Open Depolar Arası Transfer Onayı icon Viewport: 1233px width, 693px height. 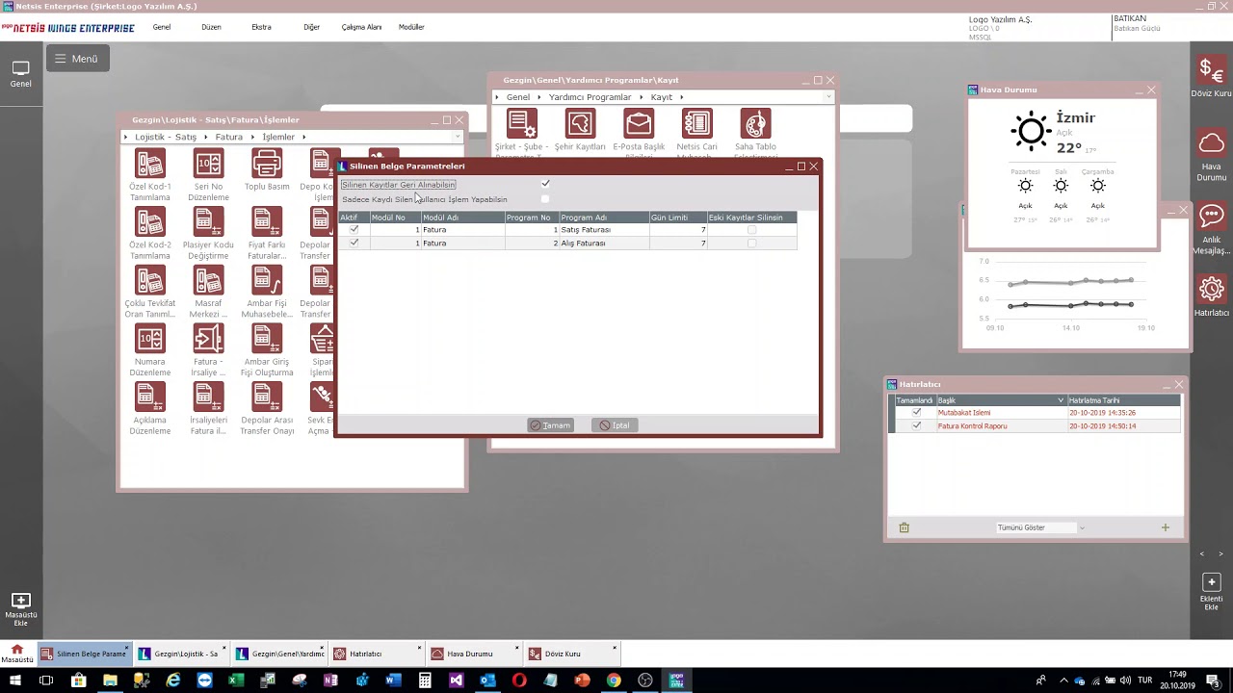(x=267, y=397)
